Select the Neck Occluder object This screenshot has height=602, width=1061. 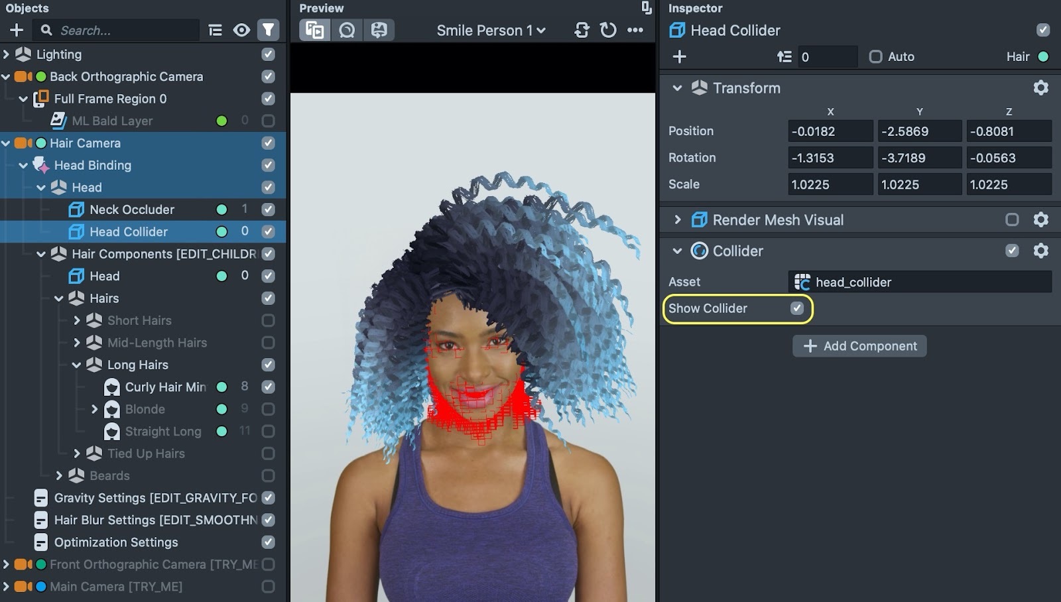[x=132, y=210]
